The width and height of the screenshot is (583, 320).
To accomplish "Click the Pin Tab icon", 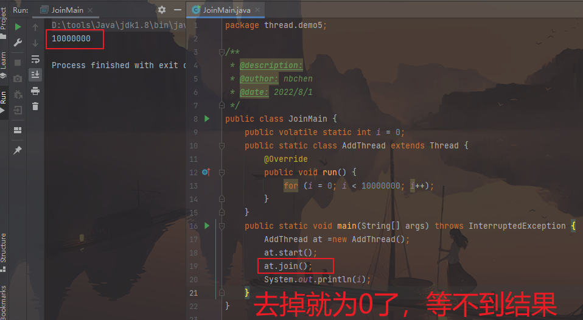I will coord(18,150).
